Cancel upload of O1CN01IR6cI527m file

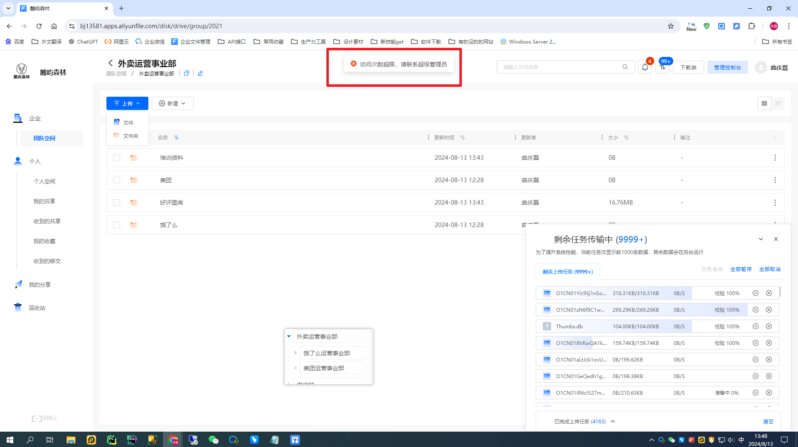(769, 393)
